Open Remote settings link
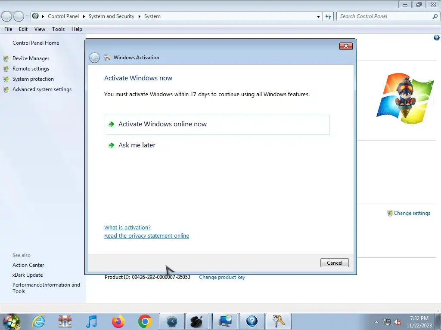Image resolution: width=441 pixels, height=330 pixels. (x=31, y=69)
